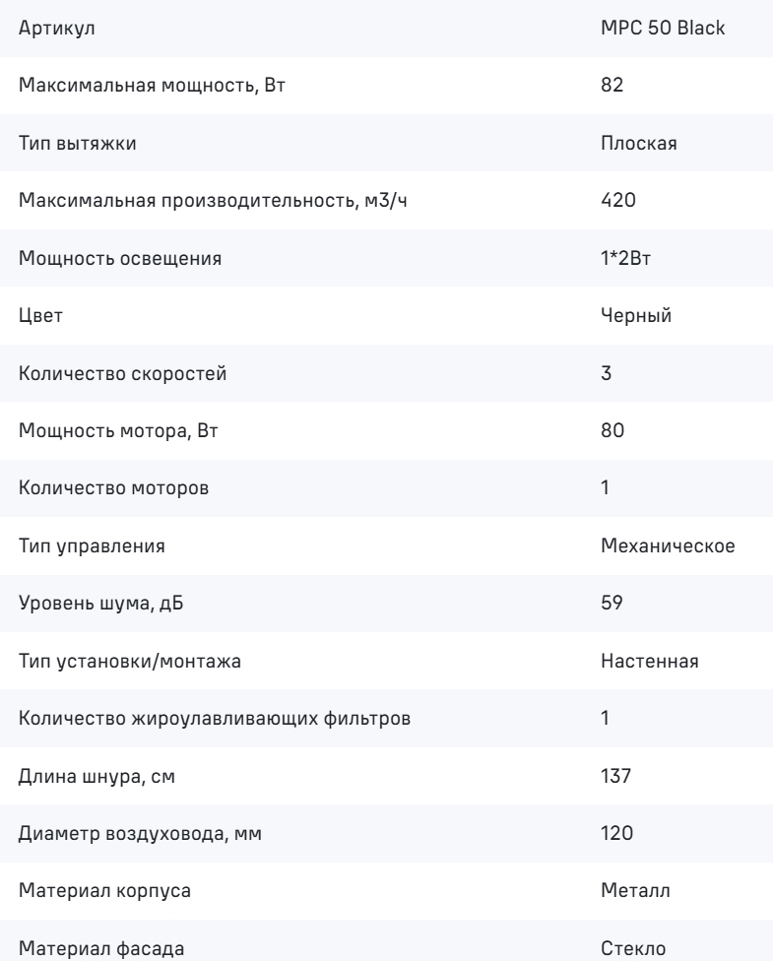Click the Механическое control type value

668,545
